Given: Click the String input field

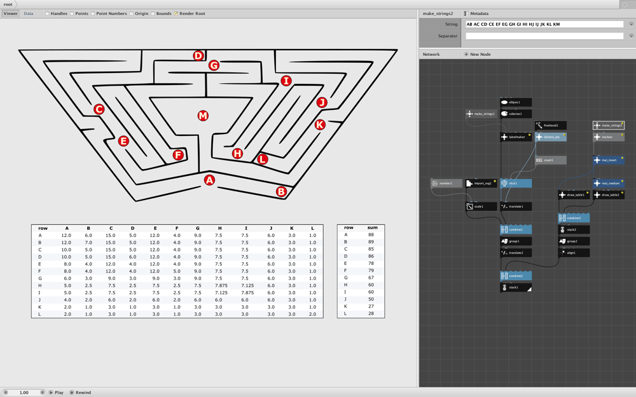Looking at the screenshot, I should (x=544, y=24).
